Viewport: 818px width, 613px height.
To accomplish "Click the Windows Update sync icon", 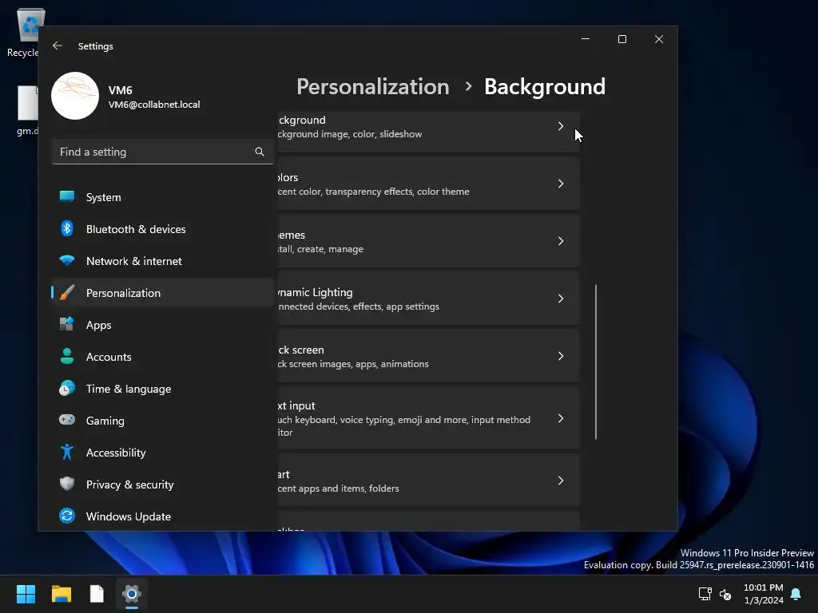I will (67, 516).
